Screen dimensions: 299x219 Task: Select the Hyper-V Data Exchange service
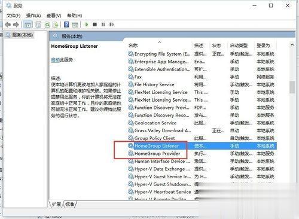(202, 169)
